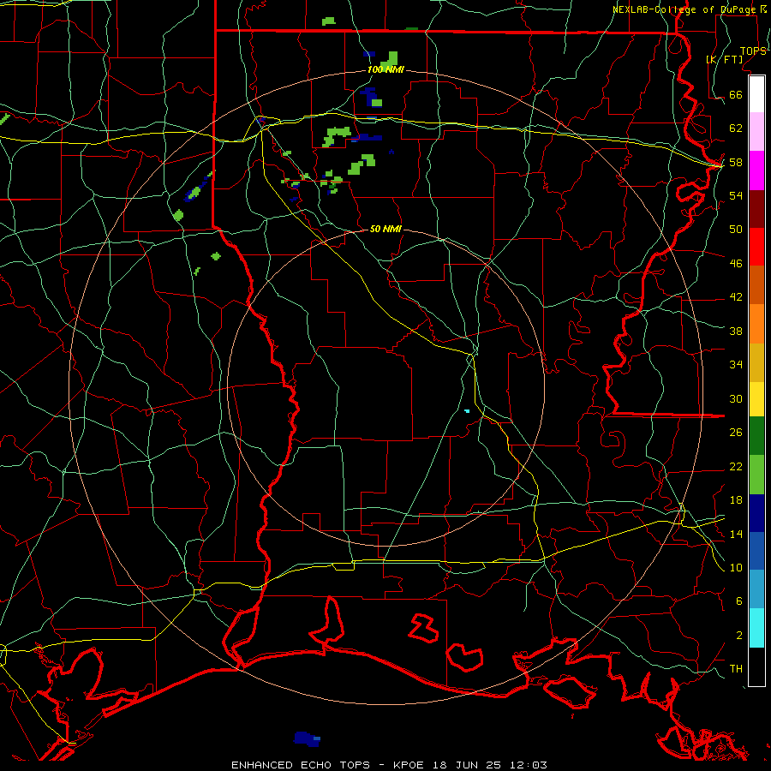This screenshot has height=771, width=771.
Task: Select the navy blue legend swatch
Action: coord(756,513)
